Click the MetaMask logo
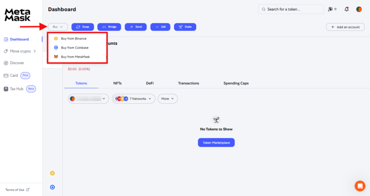This screenshot has width=370, height=196. coord(17,15)
